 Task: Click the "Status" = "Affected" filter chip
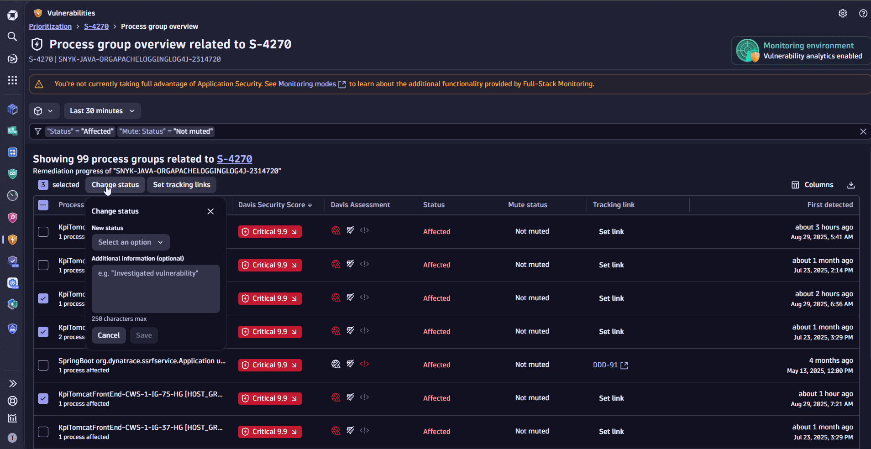[x=80, y=131]
